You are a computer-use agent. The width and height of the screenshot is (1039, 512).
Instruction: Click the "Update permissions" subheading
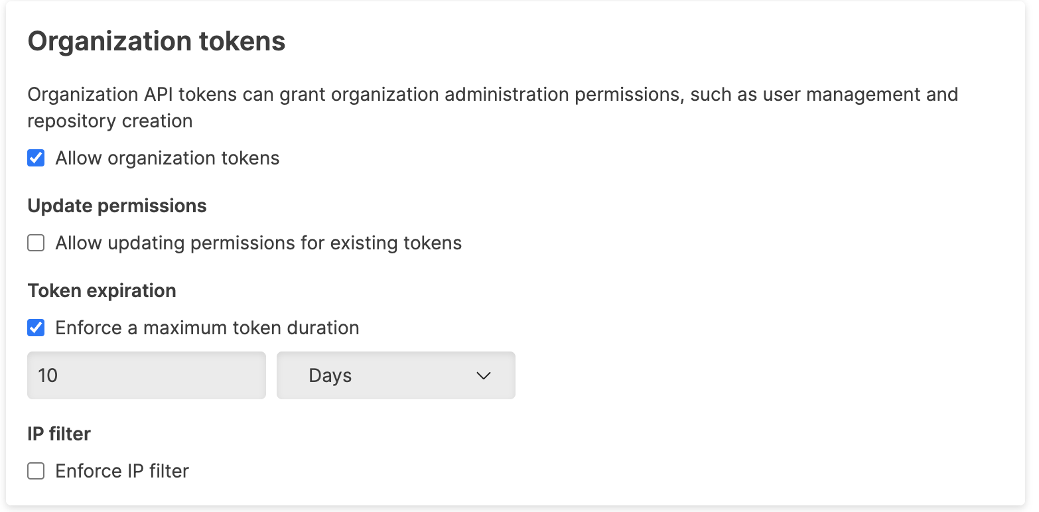click(x=117, y=206)
